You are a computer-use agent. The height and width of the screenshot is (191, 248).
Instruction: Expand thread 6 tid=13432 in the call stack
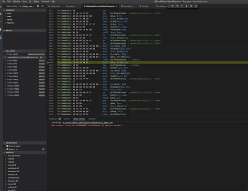tap(25, 73)
